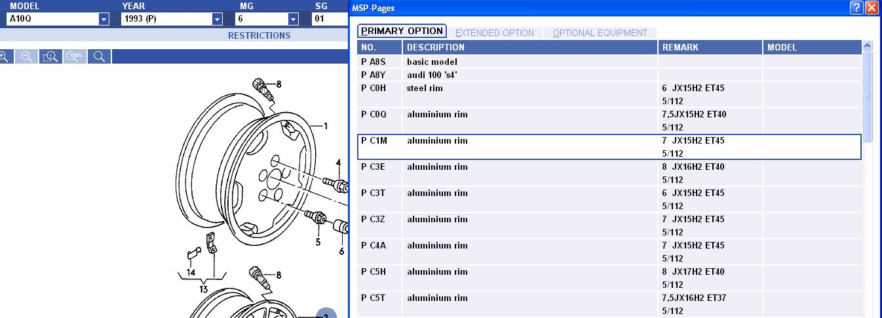Click the plain magnifier search icon

[99, 56]
